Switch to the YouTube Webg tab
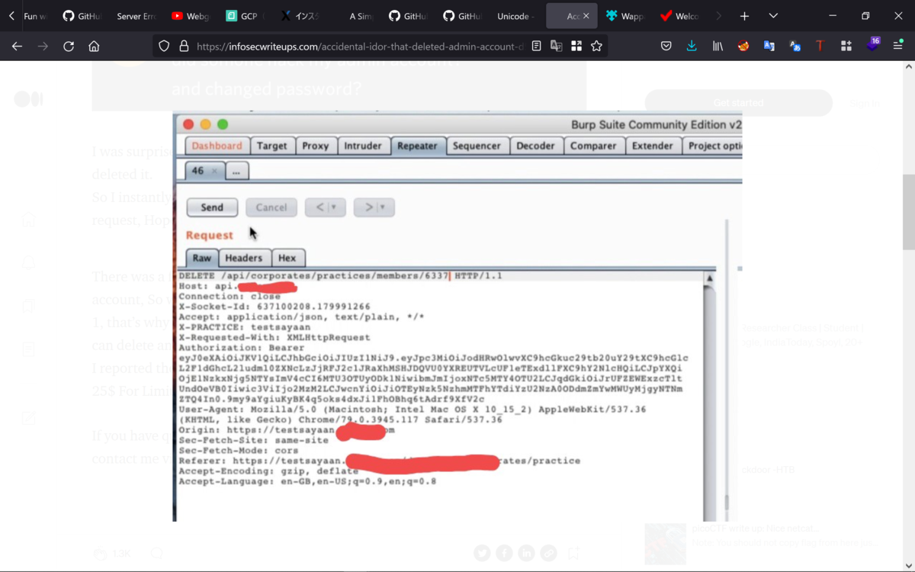The image size is (915, 572). [x=191, y=16]
